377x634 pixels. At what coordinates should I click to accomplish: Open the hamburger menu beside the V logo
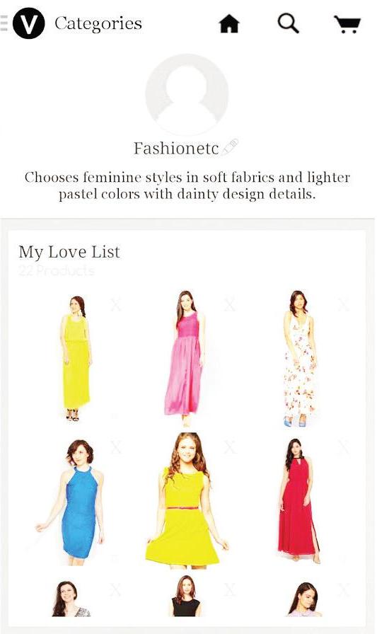pos(4,23)
